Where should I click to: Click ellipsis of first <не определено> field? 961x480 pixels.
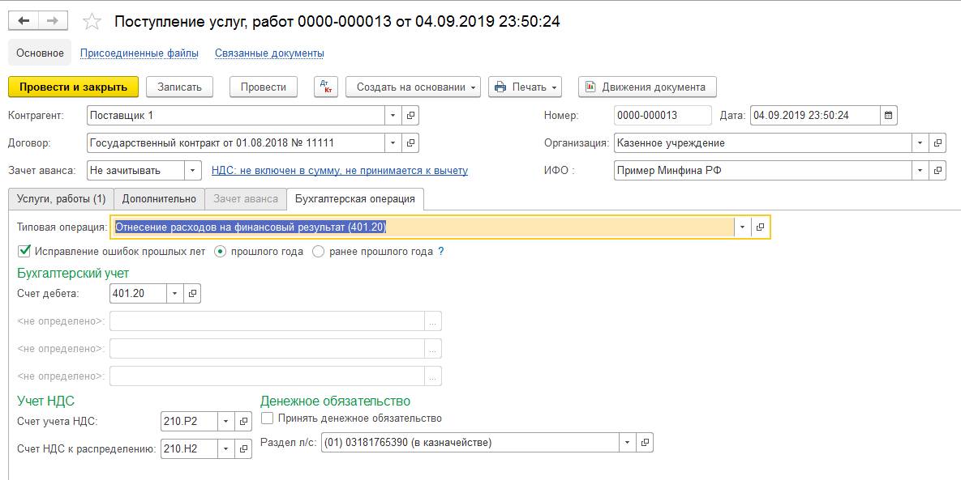pyautogui.click(x=433, y=321)
